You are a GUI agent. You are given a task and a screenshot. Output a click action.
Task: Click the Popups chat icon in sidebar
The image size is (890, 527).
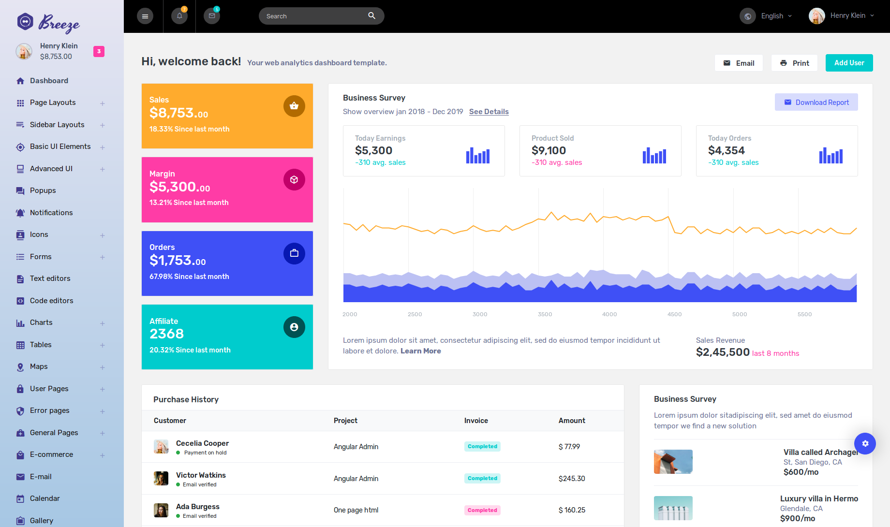tap(20, 190)
